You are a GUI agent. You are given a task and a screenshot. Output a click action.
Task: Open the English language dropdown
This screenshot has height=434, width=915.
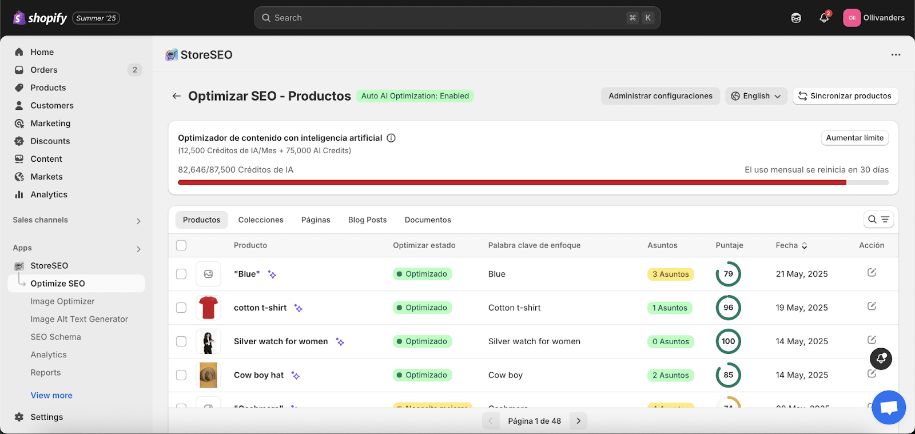tap(756, 96)
